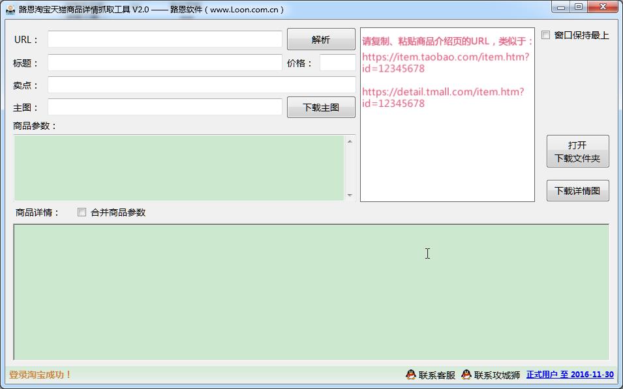
Task: Enable 窗口保持最上 always-on-top checkbox
Action: click(x=546, y=35)
